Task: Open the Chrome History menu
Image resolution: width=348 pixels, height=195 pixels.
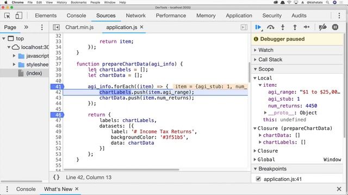Action: [61, 2]
